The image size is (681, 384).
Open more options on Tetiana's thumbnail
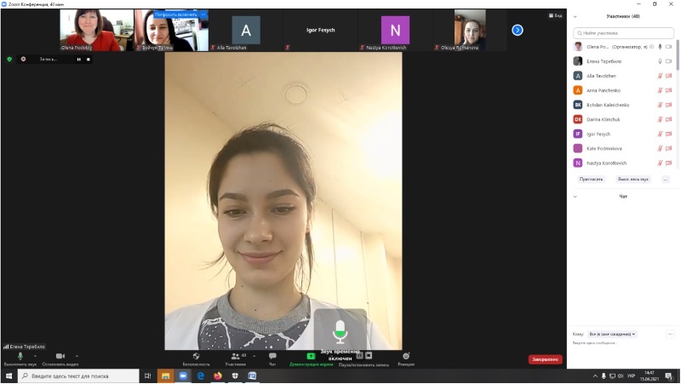(x=203, y=14)
